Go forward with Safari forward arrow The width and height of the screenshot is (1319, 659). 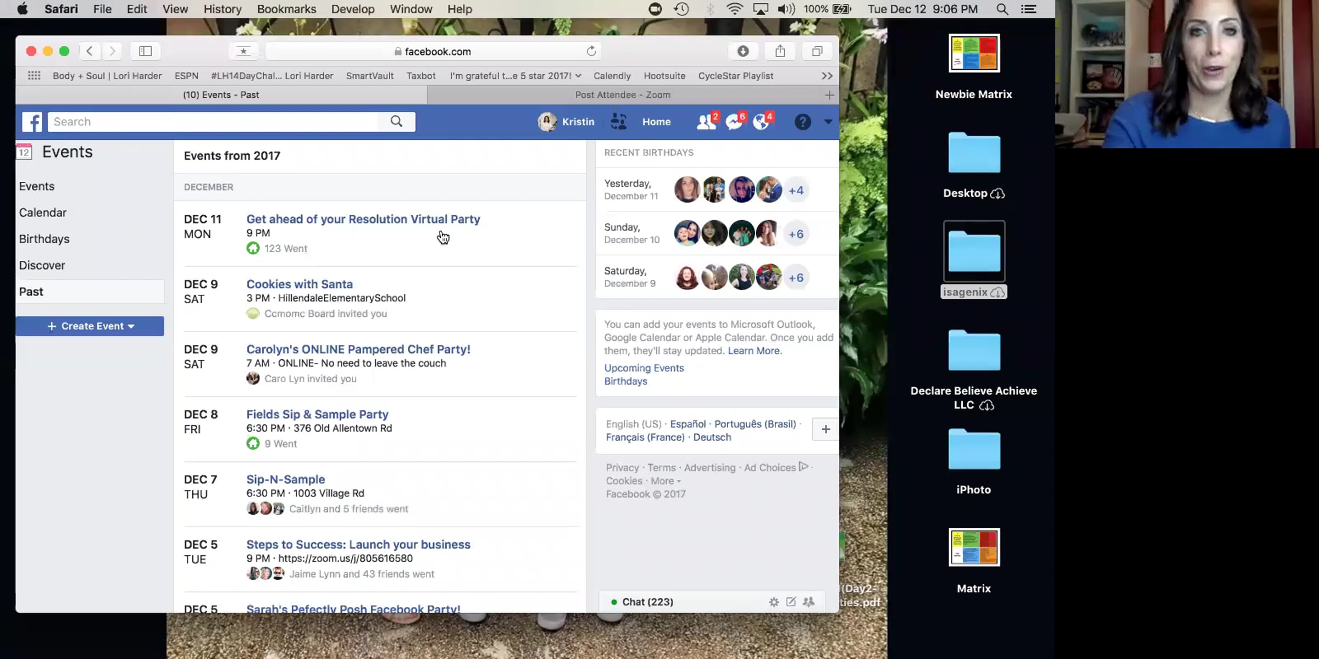(112, 51)
